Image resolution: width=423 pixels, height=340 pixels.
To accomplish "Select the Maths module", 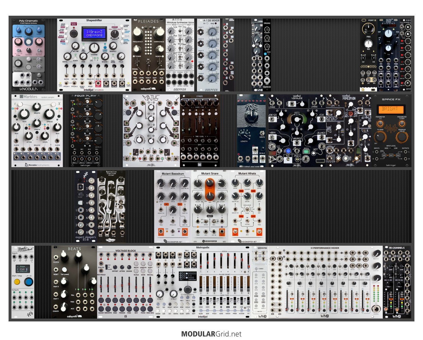I will pyautogui.click(x=151, y=131).
